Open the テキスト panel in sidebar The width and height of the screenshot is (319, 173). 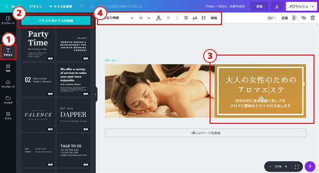pos(8,52)
